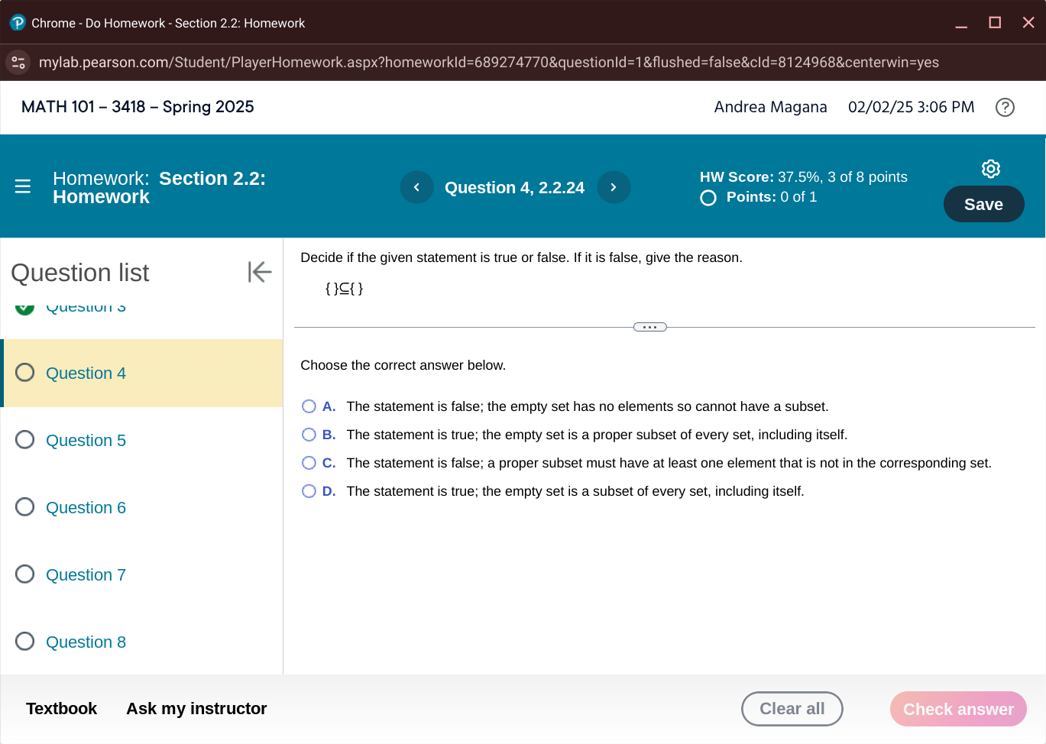Click the Points score circle icon

click(708, 197)
